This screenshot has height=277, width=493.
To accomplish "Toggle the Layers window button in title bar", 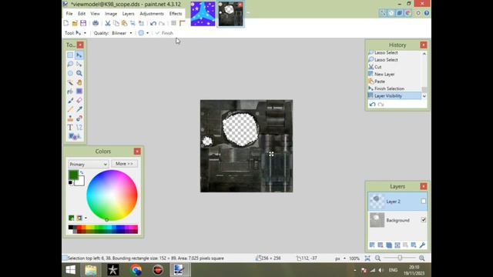I will [399, 13].
